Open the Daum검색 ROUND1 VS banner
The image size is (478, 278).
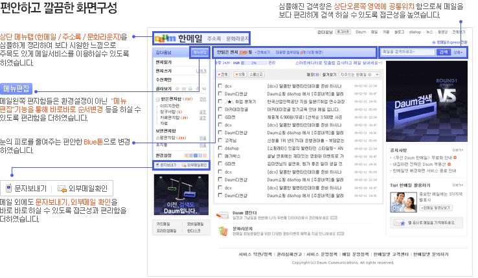point(427,101)
